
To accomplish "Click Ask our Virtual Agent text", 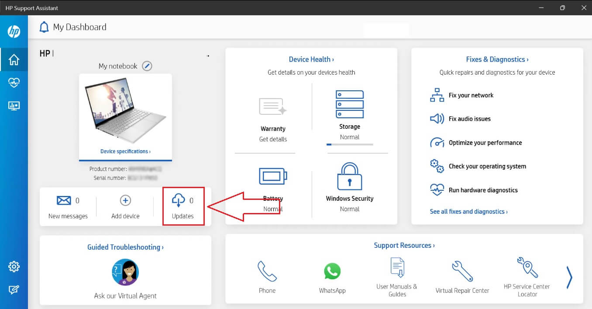I will click(125, 296).
